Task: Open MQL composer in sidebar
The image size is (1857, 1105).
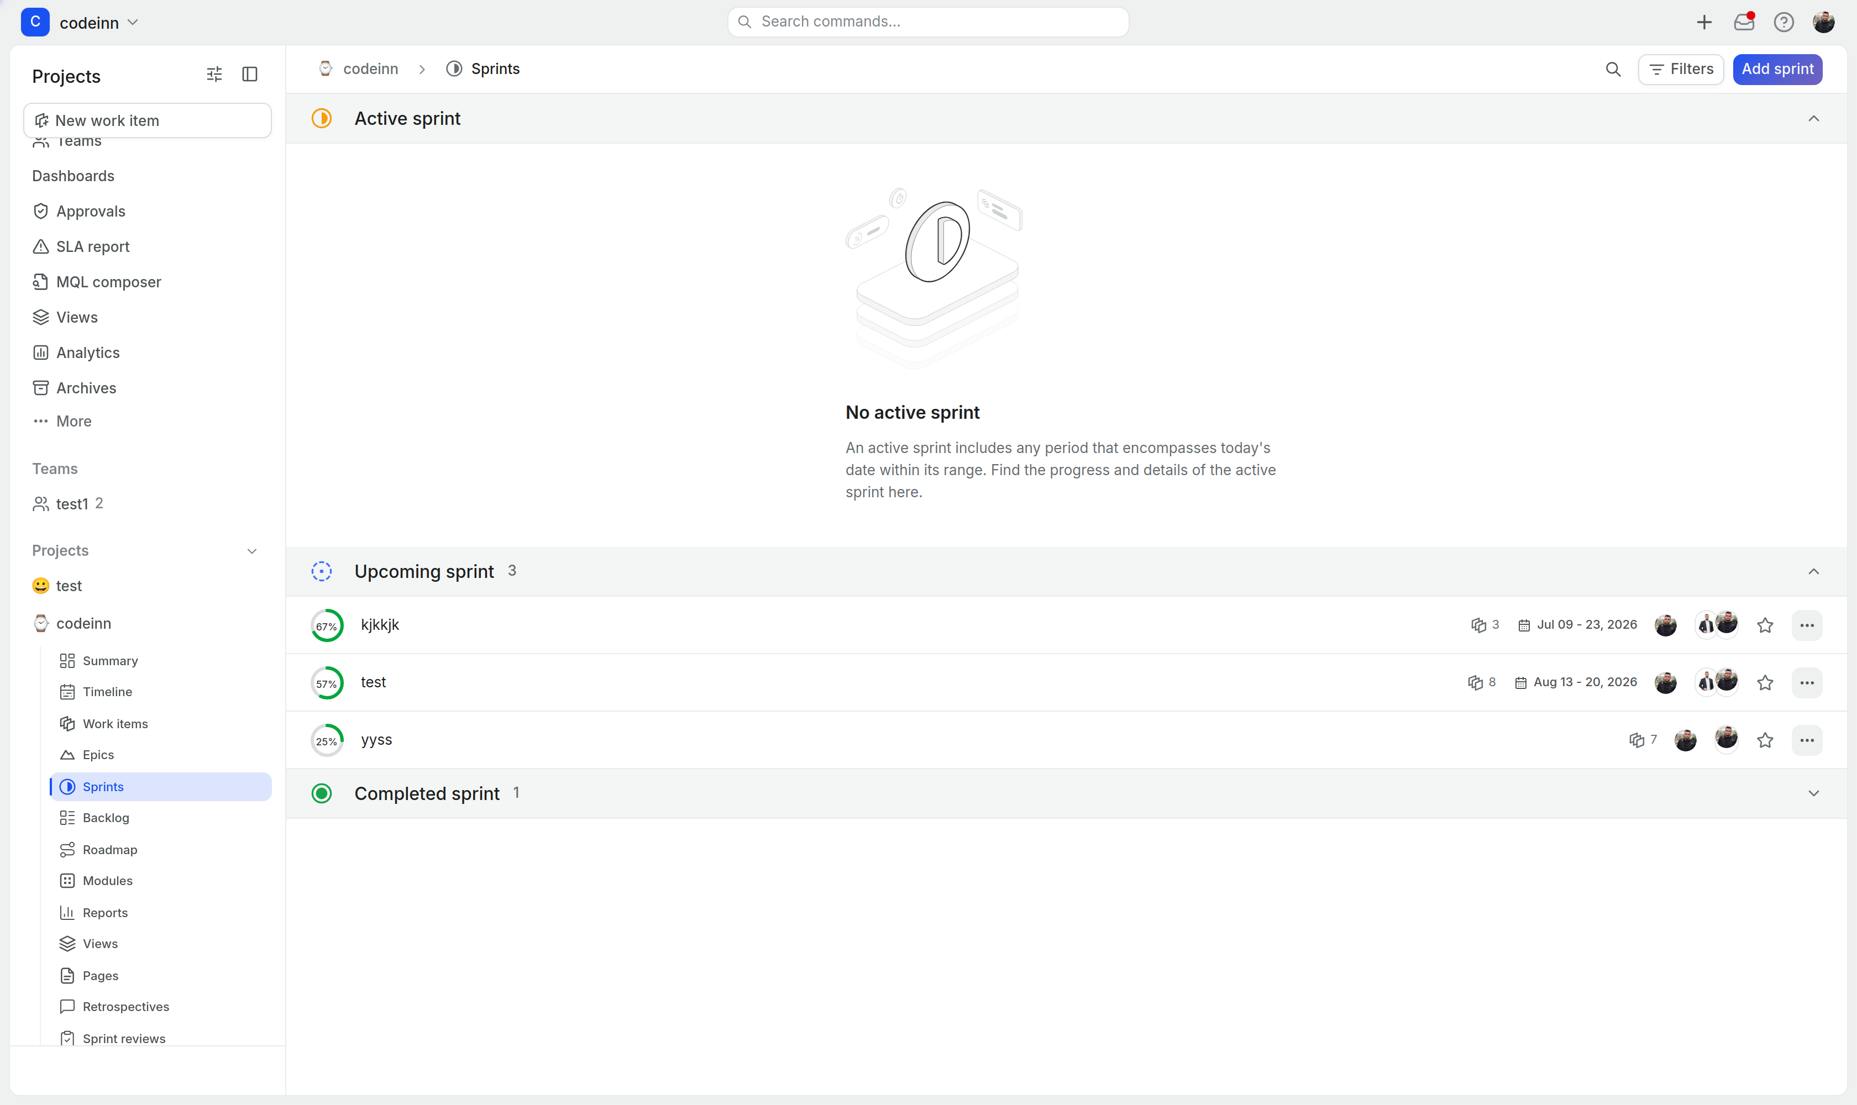Action: click(97, 282)
